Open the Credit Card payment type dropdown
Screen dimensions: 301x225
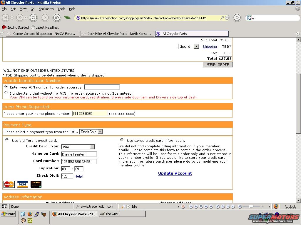[x=91, y=132]
